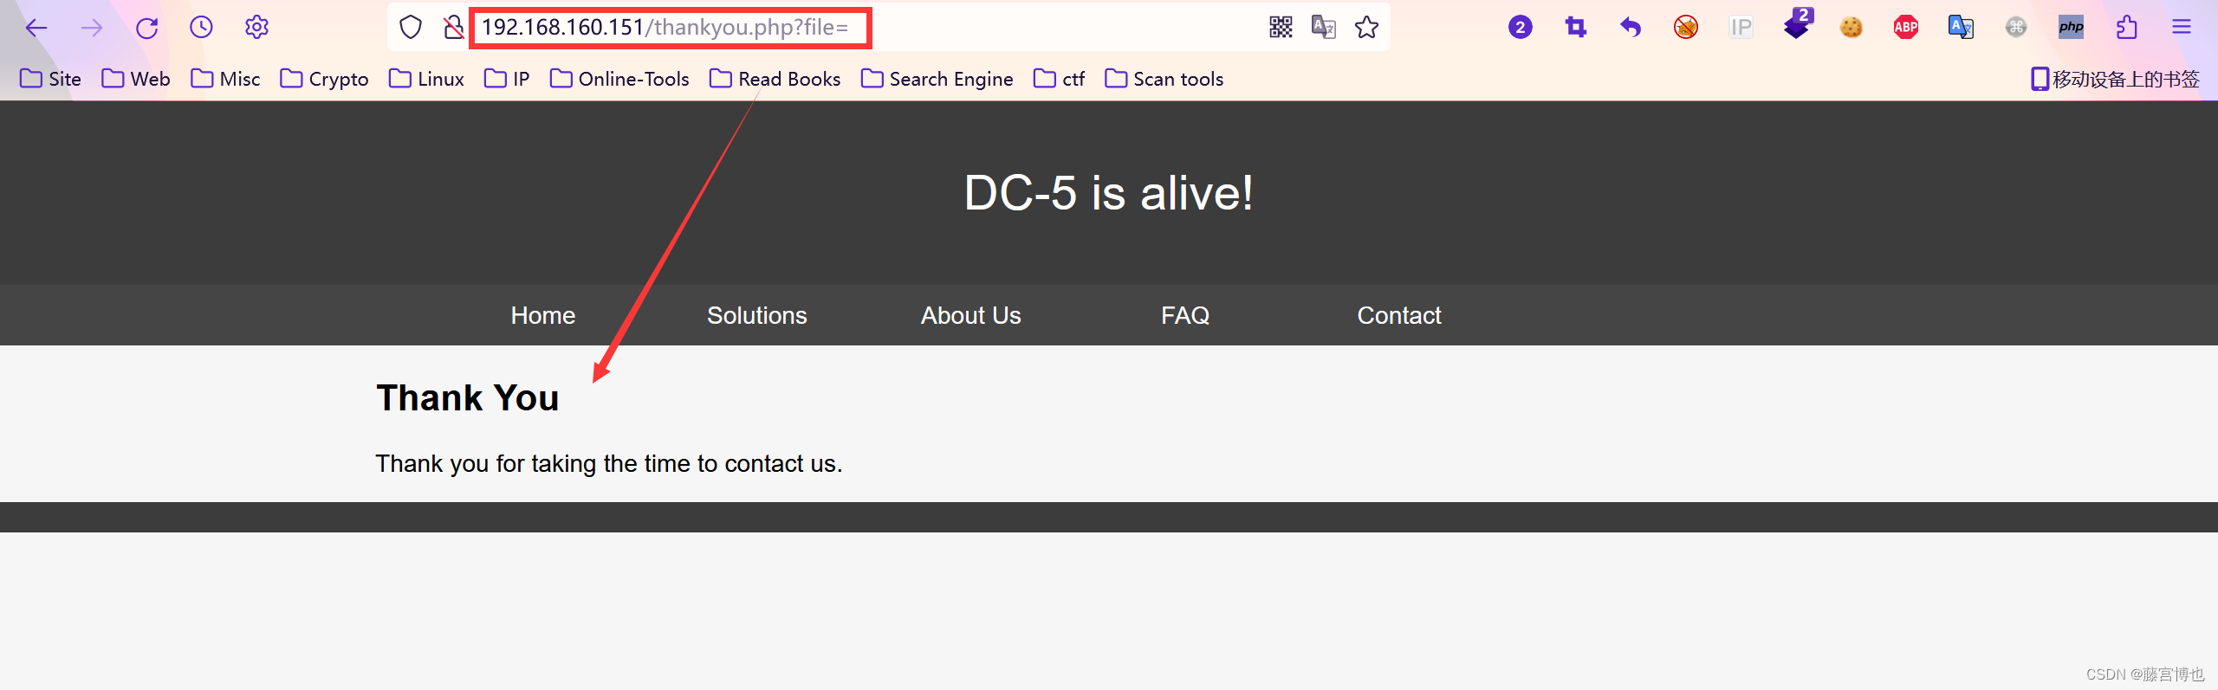
Task: Open the red blocked-circle extension icon
Action: pos(1685,28)
